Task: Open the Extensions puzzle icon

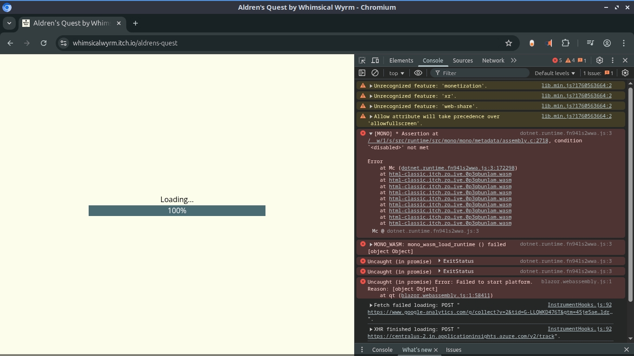Action: click(x=565, y=43)
